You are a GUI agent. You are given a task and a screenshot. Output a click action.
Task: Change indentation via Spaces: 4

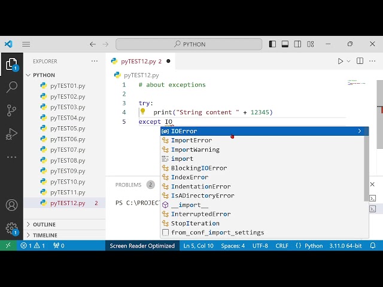(x=233, y=246)
